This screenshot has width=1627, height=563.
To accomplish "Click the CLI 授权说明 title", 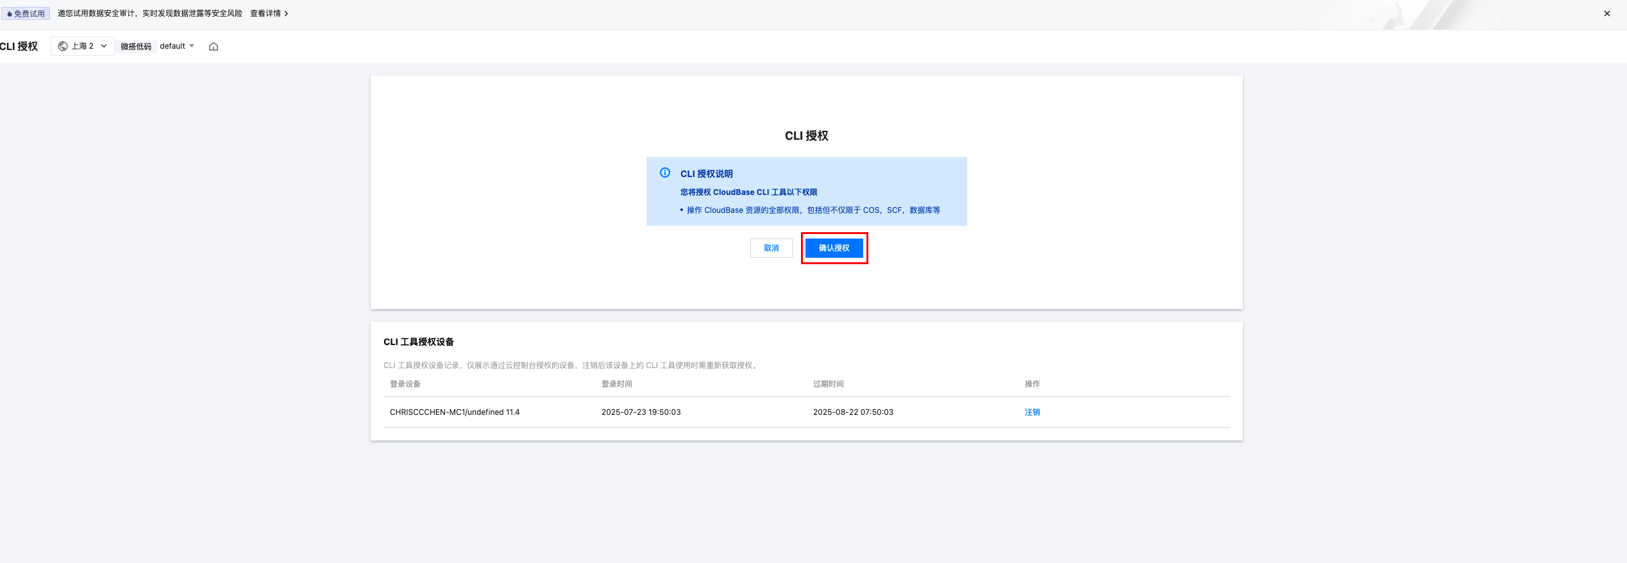I will (706, 174).
